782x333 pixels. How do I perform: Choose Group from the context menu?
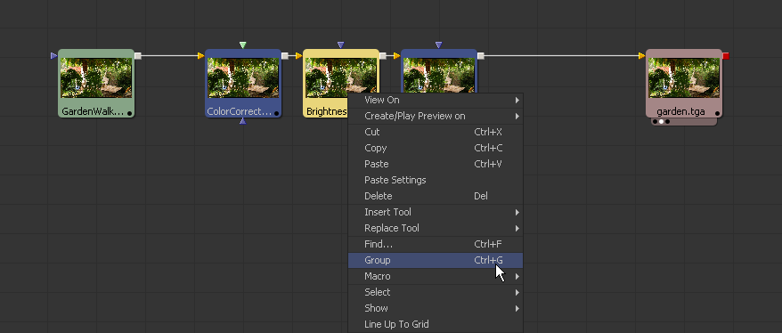click(436, 260)
